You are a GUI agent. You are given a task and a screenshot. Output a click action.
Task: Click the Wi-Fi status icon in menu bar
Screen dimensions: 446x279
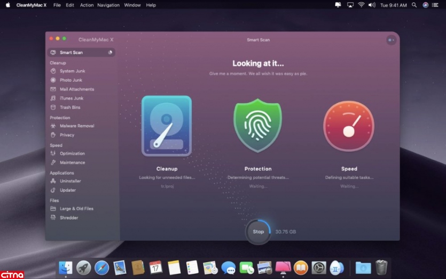(361, 5)
